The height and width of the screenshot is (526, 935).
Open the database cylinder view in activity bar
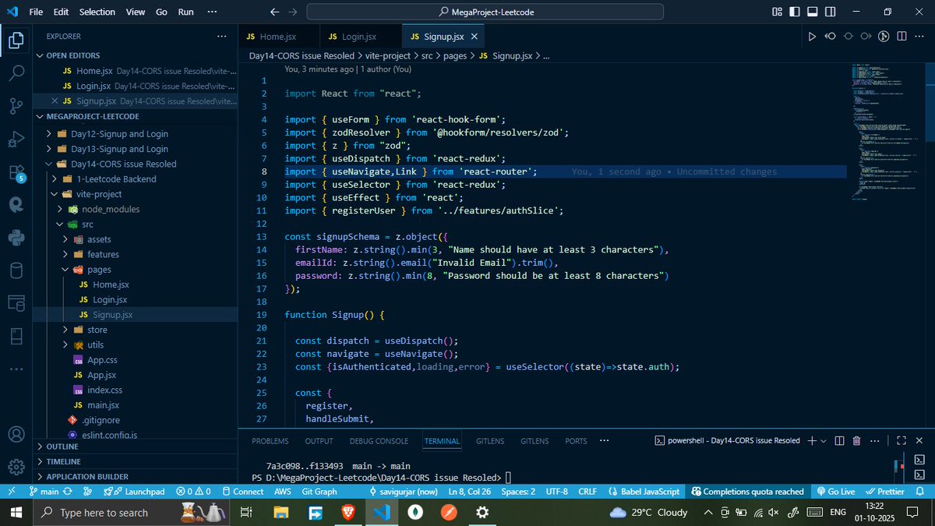pos(16,270)
